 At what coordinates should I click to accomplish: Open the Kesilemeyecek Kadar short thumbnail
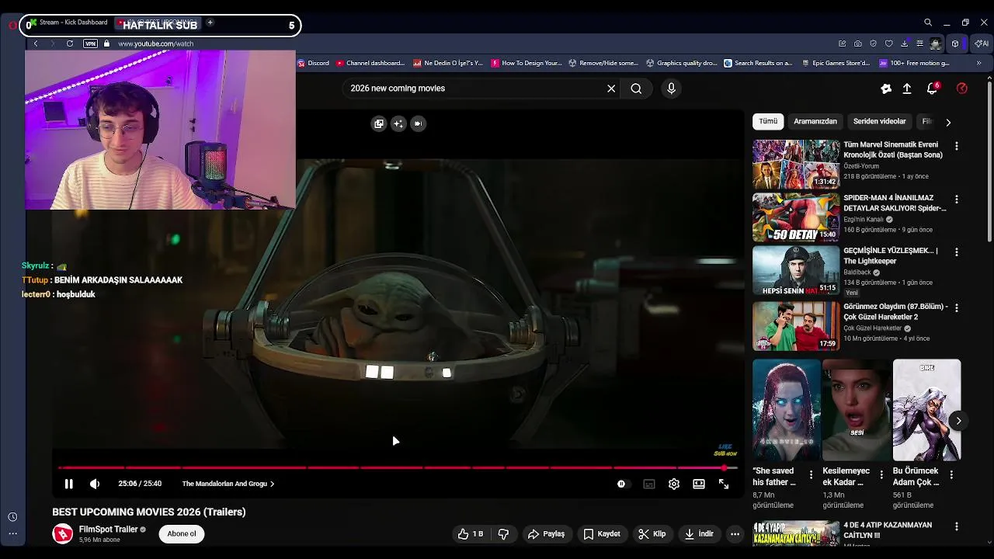click(x=857, y=410)
